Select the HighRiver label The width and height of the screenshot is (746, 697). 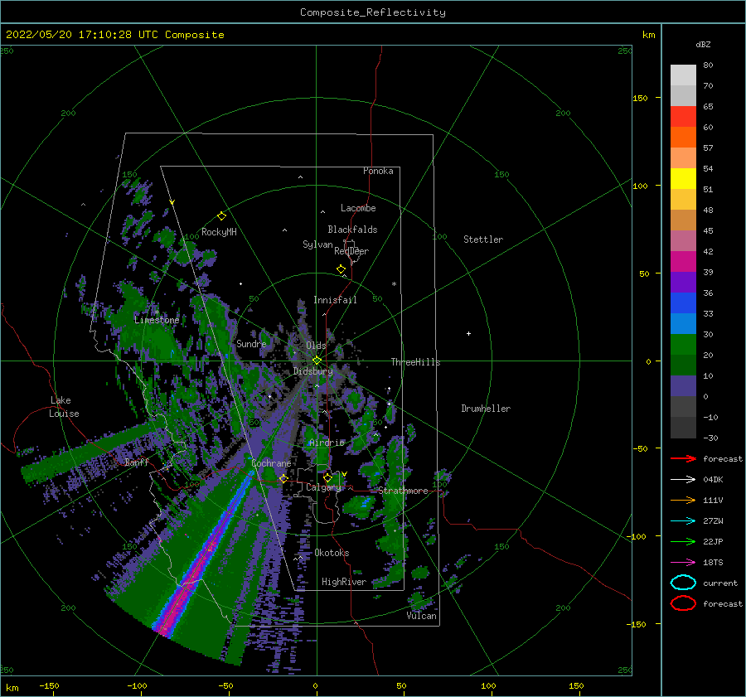[x=344, y=582]
